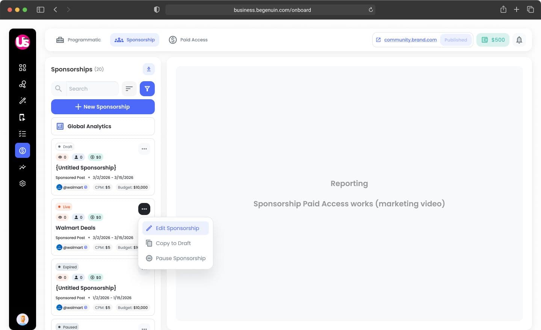The image size is (541, 330).
Task: Open the settings gear in sidebar
Action: pos(23,183)
